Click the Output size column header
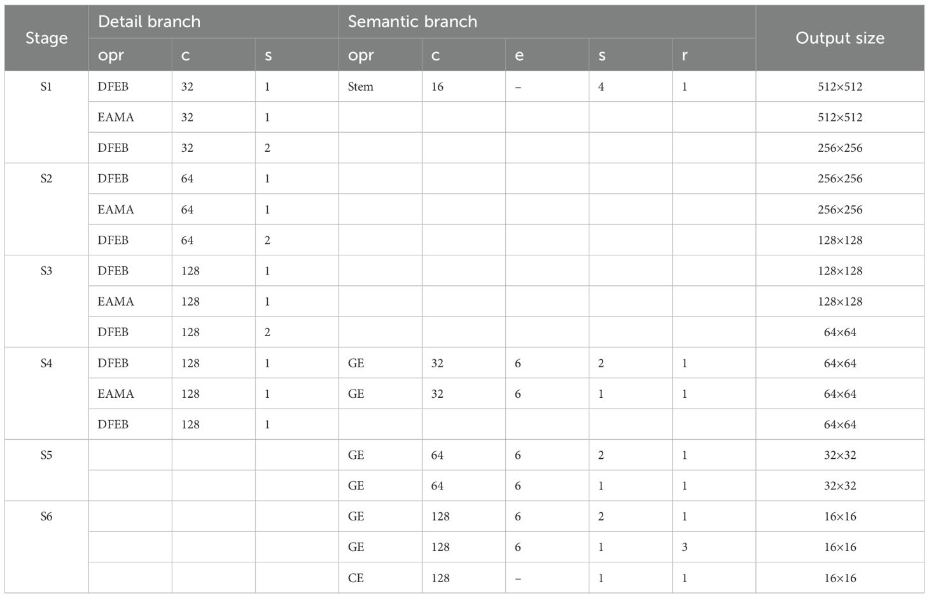 (x=840, y=38)
